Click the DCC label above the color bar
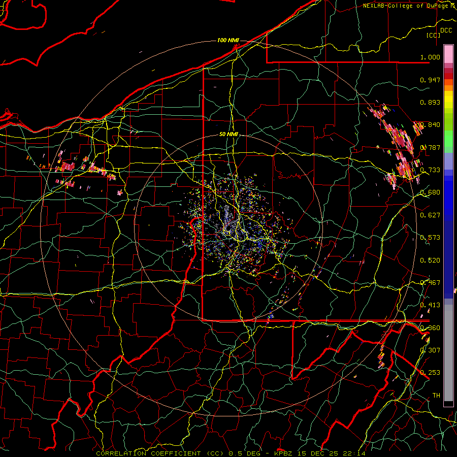 coord(446,30)
